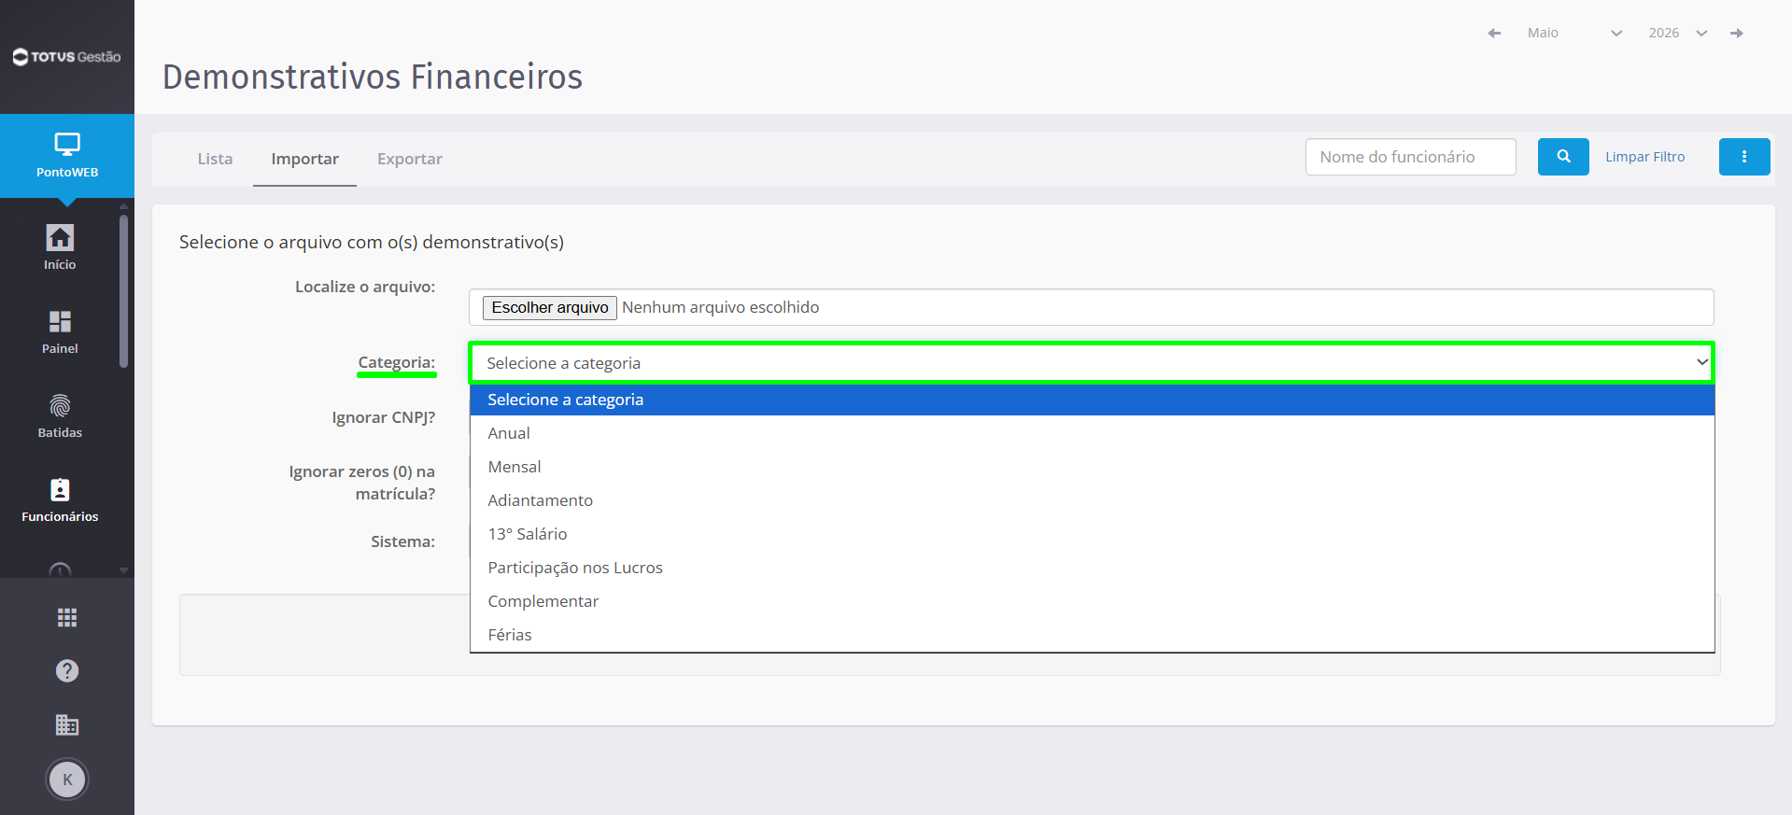Switch to the Exportar tab
The width and height of the screenshot is (1792, 815).
tap(410, 159)
